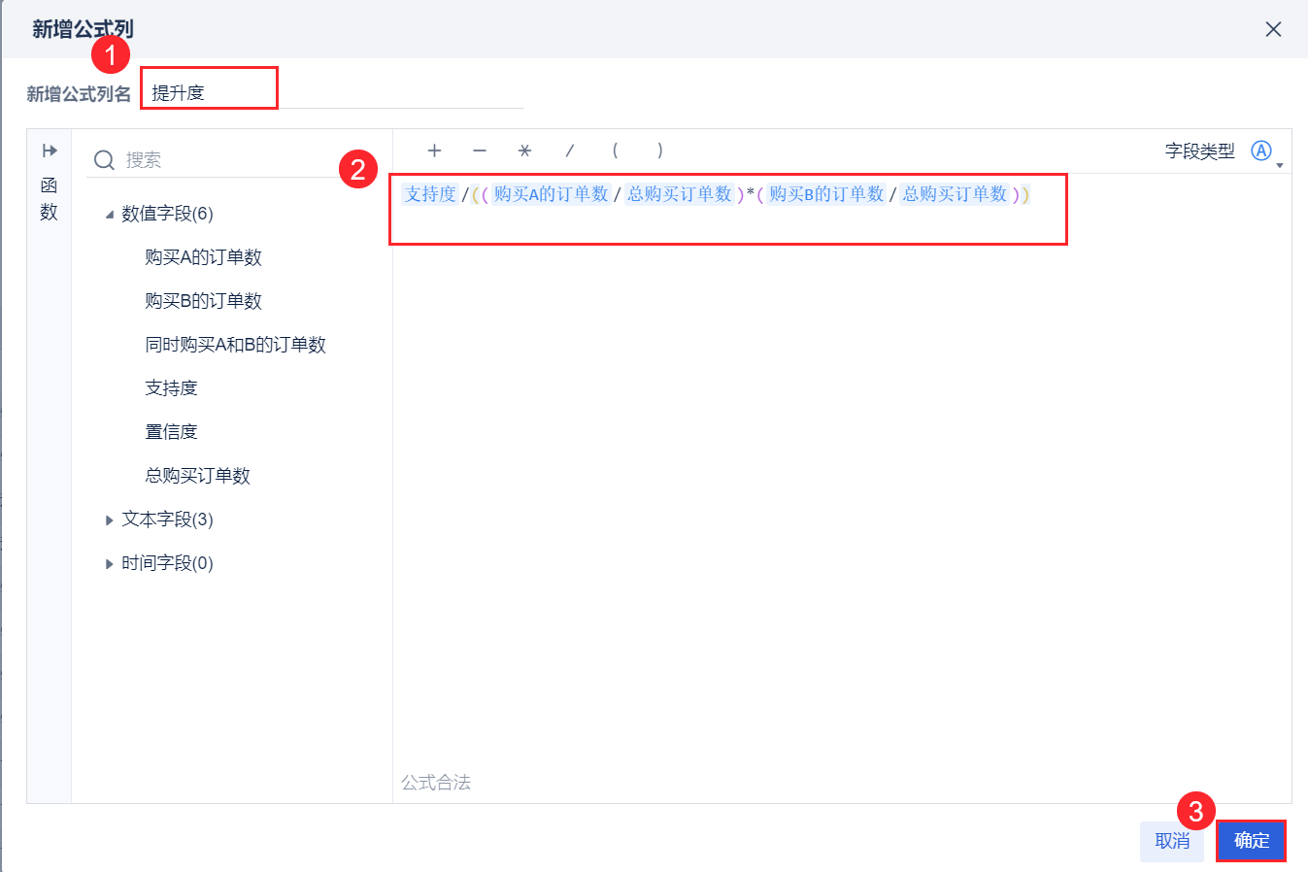This screenshot has height=872, width=1308.
Task: Insert the left parenthesis
Action: pyautogui.click(x=615, y=151)
